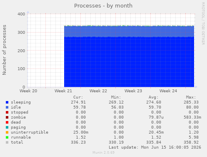Click sleeping maximum value 285.33
Viewport: 207px width, 157px height.
point(191,102)
